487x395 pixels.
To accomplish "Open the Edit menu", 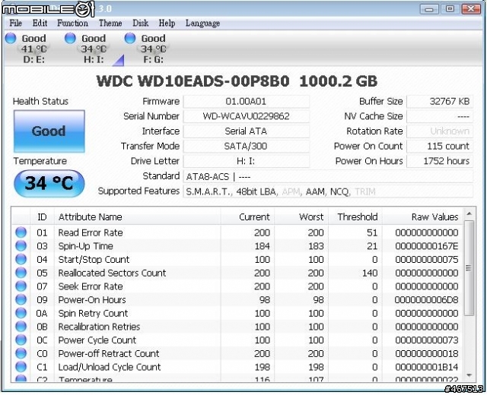I will click(40, 24).
